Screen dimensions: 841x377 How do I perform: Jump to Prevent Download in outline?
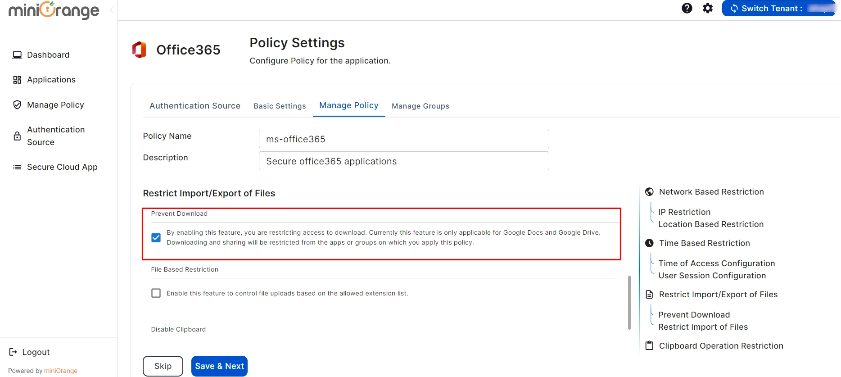pos(694,315)
